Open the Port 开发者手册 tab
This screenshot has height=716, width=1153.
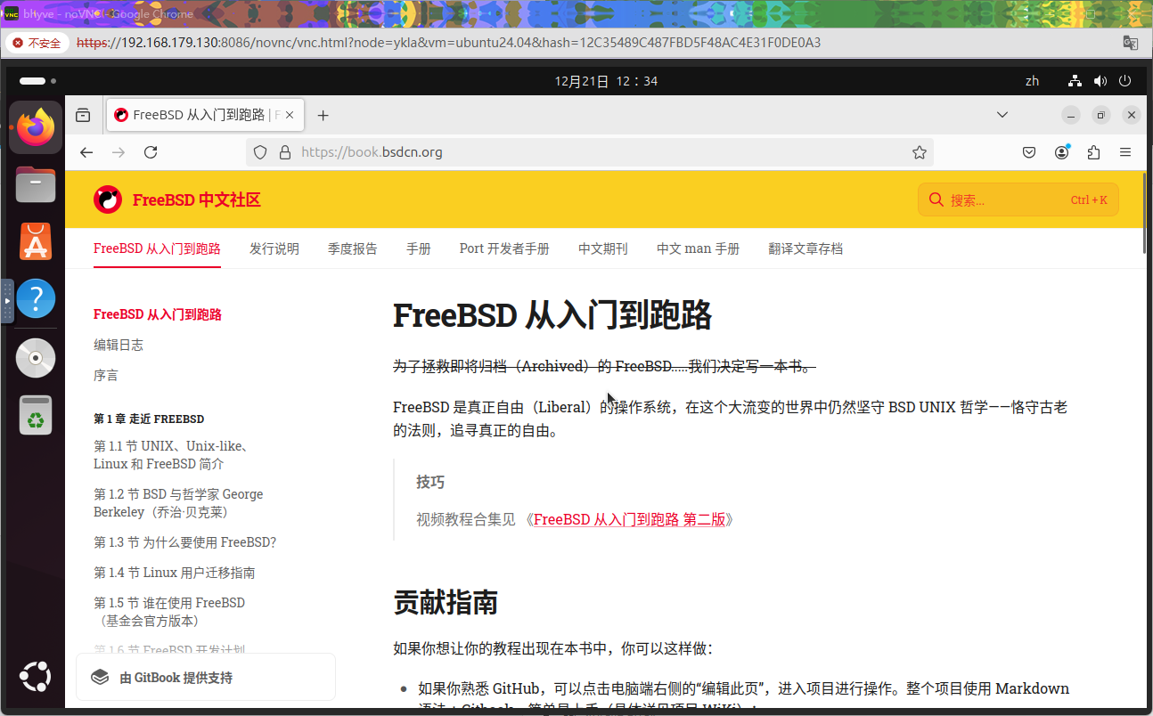(504, 248)
